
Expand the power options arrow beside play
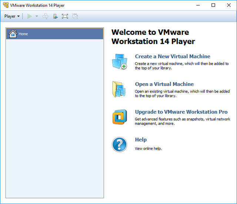[37, 16]
